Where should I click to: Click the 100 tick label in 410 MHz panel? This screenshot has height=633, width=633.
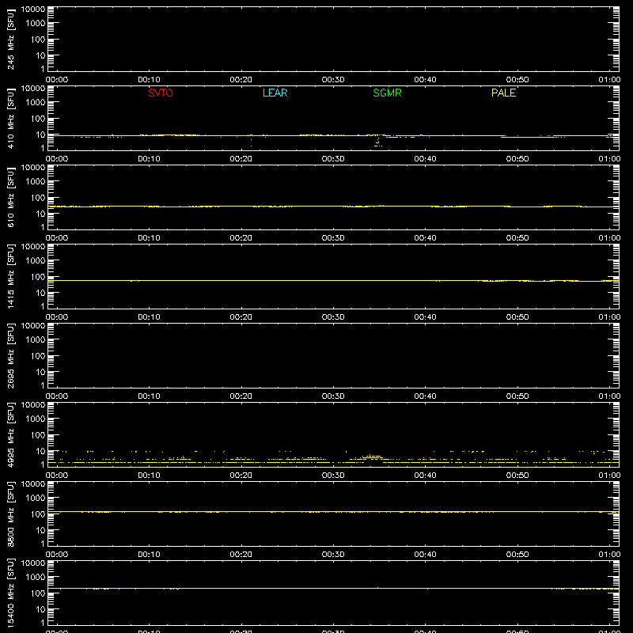[x=38, y=119]
